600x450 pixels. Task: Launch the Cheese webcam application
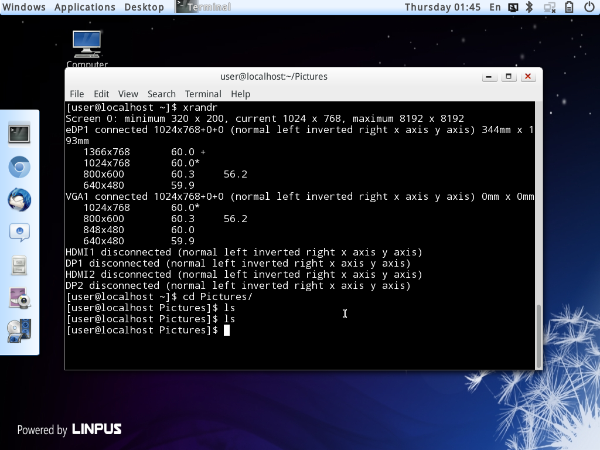point(19,298)
